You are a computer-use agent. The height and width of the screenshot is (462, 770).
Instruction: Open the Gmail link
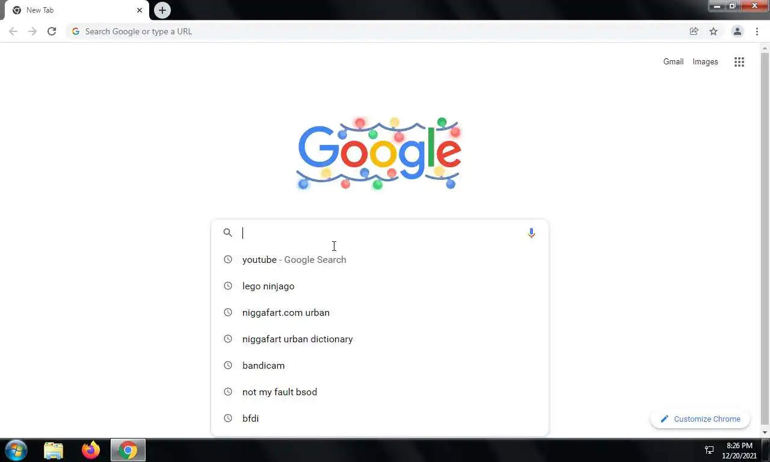click(673, 61)
